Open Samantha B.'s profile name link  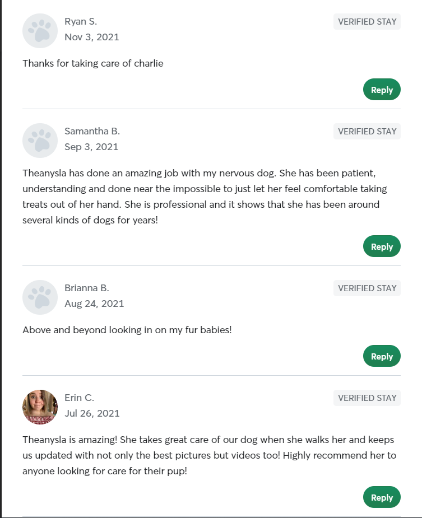pos(91,131)
